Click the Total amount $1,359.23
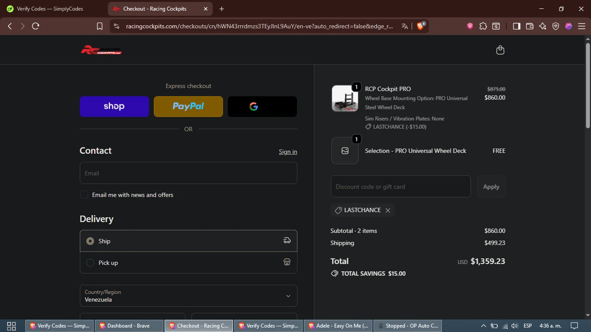 click(x=488, y=262)
